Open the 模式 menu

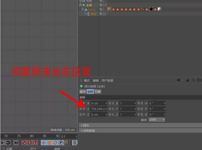tap(87, 81)
